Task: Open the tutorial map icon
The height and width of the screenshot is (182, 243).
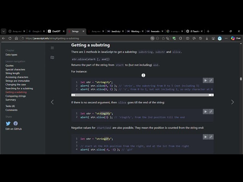Action: 52,57
